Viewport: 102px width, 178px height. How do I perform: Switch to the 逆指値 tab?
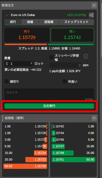click(x=49, y=22)
